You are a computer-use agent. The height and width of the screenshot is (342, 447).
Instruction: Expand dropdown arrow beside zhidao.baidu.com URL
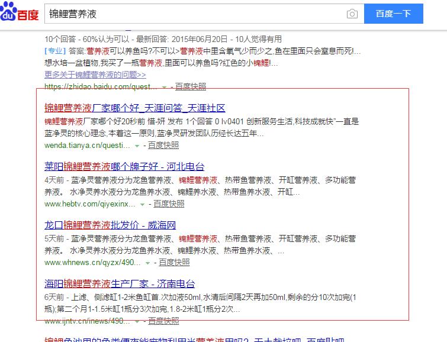point(164,87)
